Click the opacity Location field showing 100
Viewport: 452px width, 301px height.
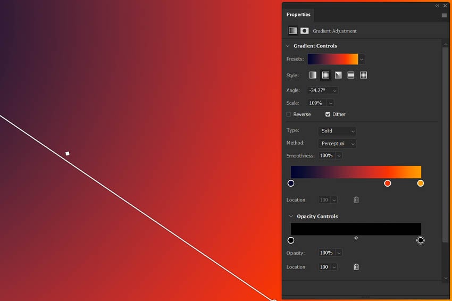(x=324, y=267)
